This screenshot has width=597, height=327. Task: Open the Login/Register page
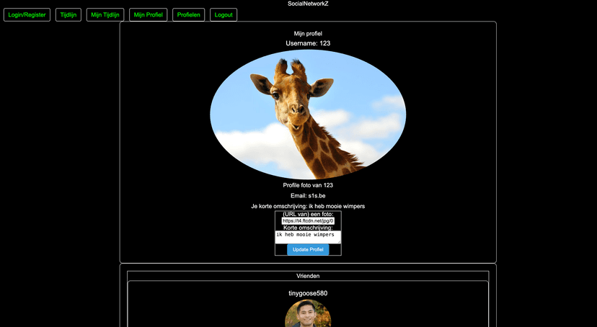(27, 14)
